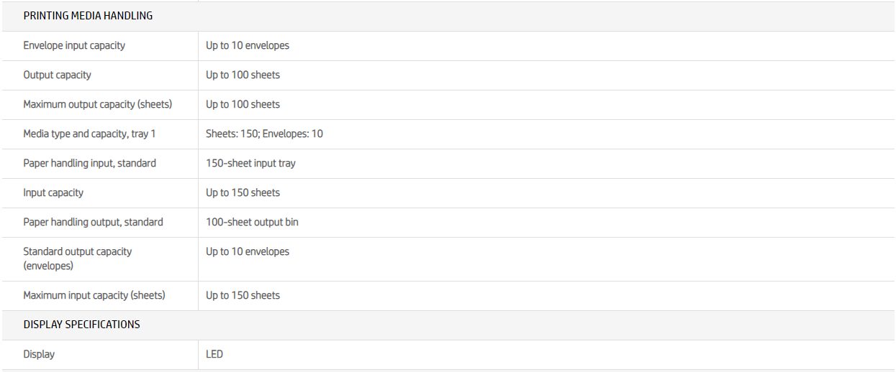Screen dimensions: 896x372
Task: Click the Input capacity row label
Action: pos(53,192)
